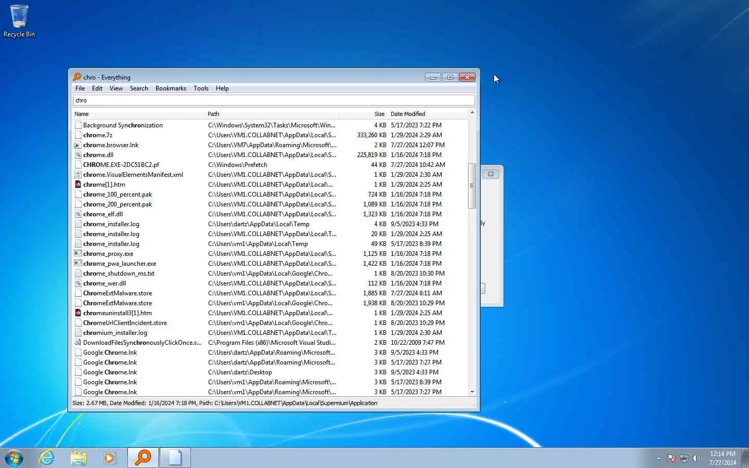Screen dimensions: 749x468
Task: Open the Recycle Bin desktop icon
Action: click(19, 21)
